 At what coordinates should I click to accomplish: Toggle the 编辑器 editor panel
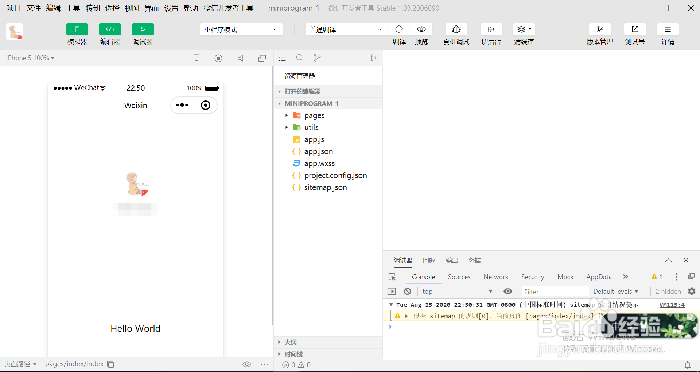(x=110, y=35)
